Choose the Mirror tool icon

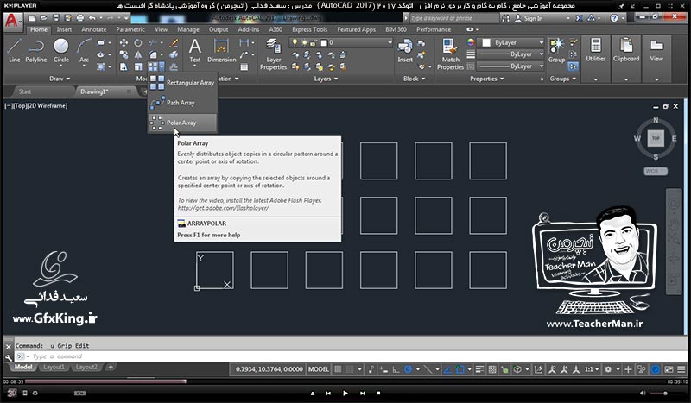pyautogui.click(x=138, y=54)
